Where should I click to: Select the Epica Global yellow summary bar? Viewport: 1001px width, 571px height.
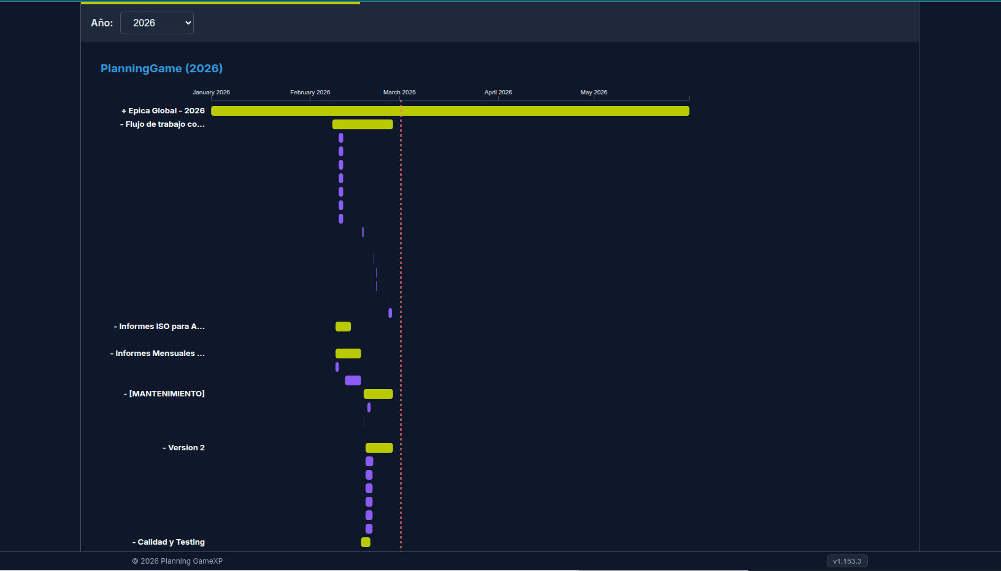(450, 111)
